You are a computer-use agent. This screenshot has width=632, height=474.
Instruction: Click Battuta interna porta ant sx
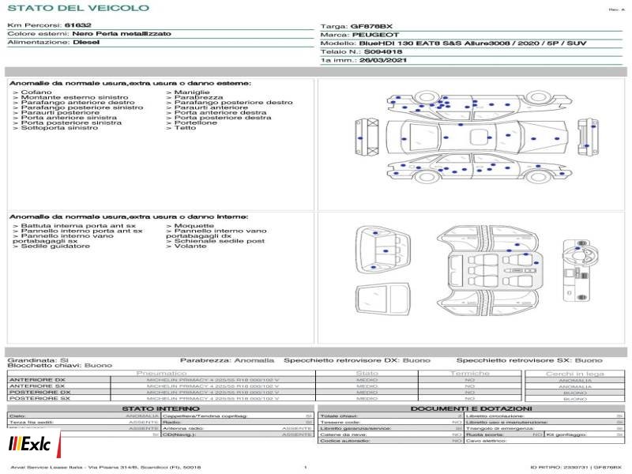click(74, 226)
